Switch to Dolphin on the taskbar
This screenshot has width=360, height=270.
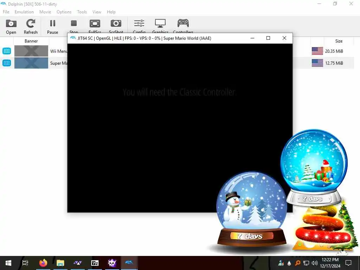click(x=129, y=263)
